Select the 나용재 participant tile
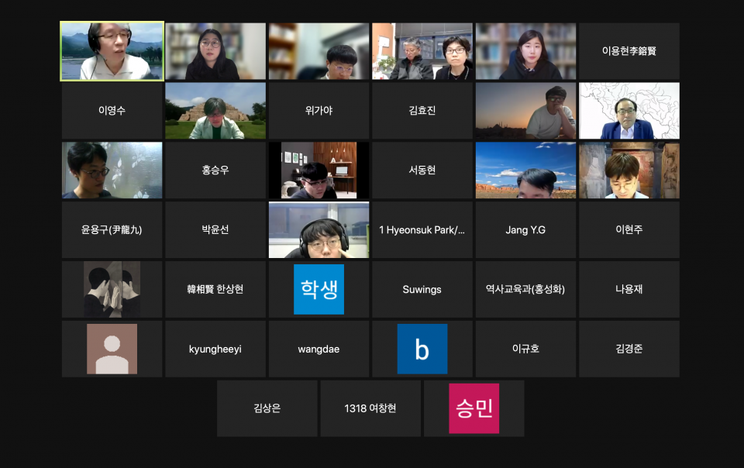 click(x=629, y=289)
